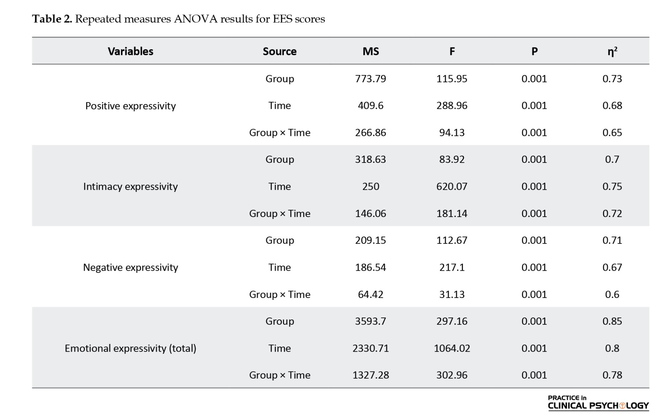Click the P column header
664x420 pixels.
point(534,51)
